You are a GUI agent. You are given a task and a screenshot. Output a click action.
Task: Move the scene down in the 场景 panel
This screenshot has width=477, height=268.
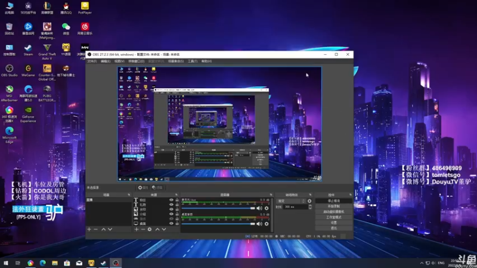(x=110, y=229)
